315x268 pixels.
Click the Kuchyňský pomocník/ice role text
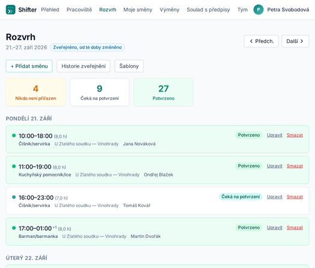(45, 175)
